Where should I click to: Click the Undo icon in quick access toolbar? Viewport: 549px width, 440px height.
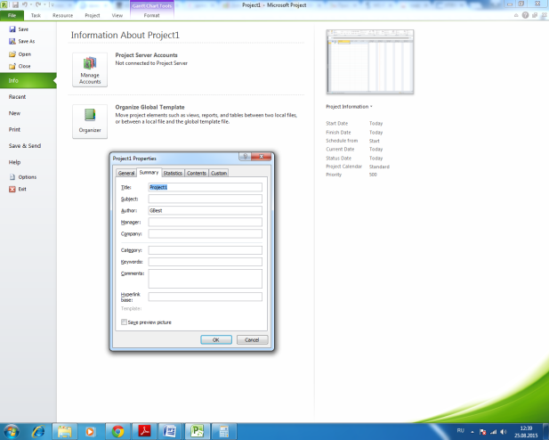point(25,4)
